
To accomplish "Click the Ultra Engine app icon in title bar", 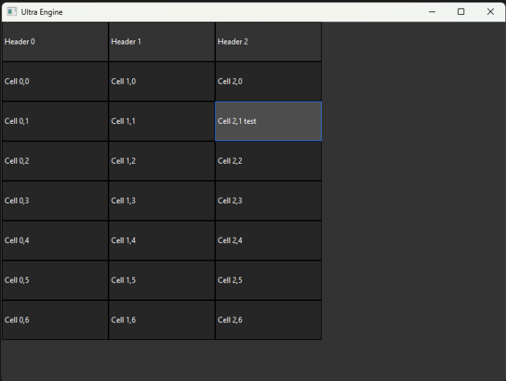I will coord(11,11).
